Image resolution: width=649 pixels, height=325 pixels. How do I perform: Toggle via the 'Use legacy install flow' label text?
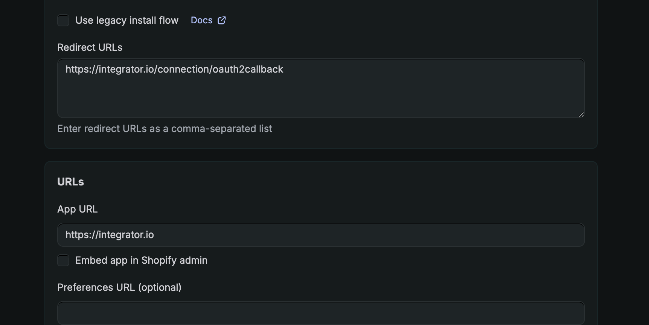(127, 20)
